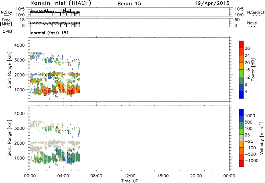Viewport: 265px width, 183px height.
Task: Click the '16:00' time tick label
Action: [163, 176]
